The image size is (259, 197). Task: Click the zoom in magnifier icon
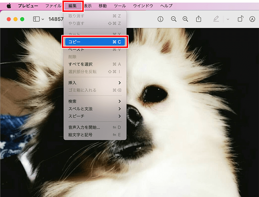pos(185,19)
